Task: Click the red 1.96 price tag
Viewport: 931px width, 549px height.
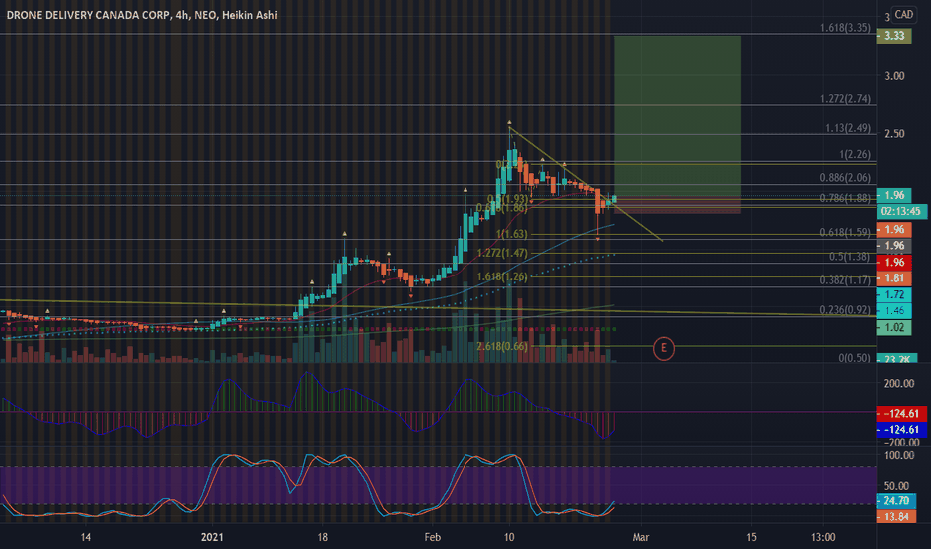Action: [894, 262]
